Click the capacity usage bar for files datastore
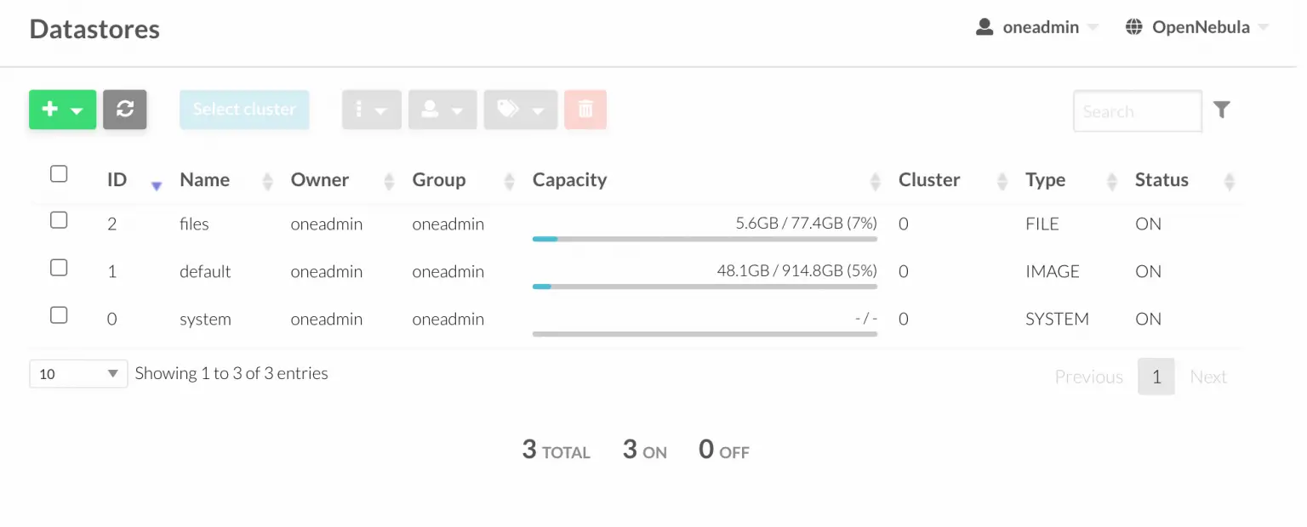This screenshot has width=1307, height=527. tap(705, 239)
